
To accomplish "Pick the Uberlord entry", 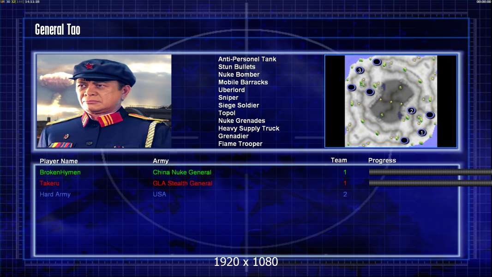I will click(x=231, y=90).
